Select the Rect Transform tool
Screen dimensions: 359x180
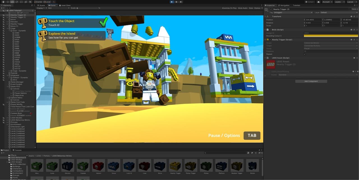pos(21,2)
